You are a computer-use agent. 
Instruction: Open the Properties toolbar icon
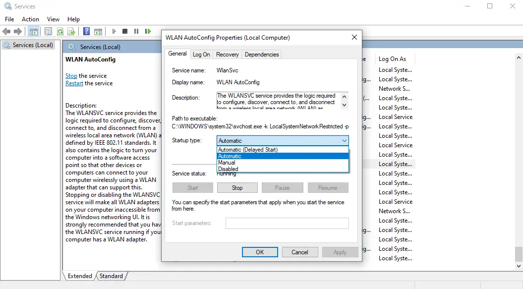point(49,31)
